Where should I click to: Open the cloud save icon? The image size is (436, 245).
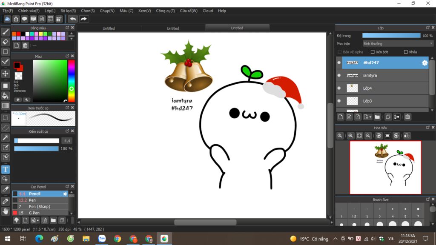pyautogui.click(x=7, y=19)
